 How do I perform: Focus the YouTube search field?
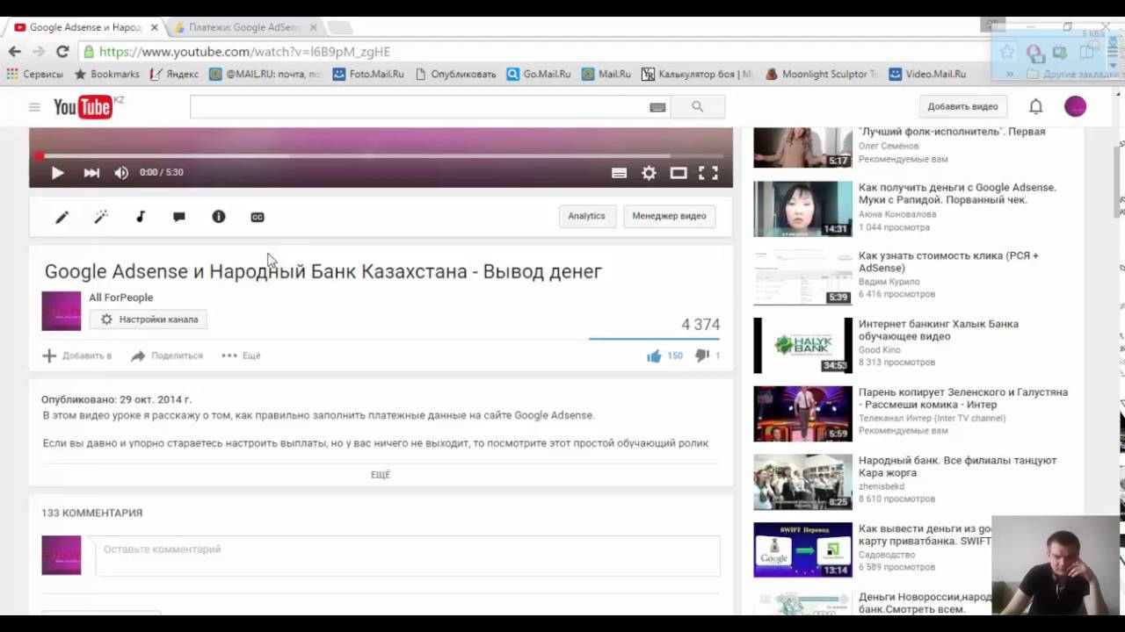[418, 107]
